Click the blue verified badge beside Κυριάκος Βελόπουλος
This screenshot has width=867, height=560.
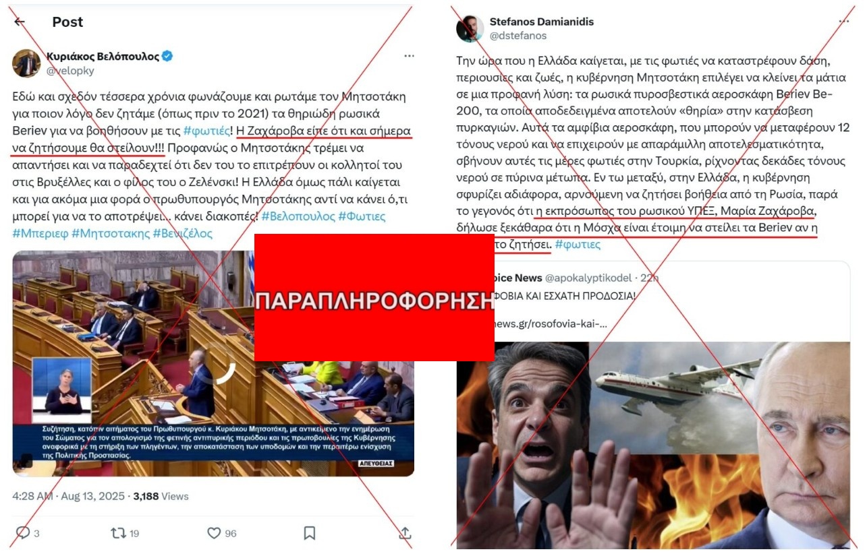point(167,56)
